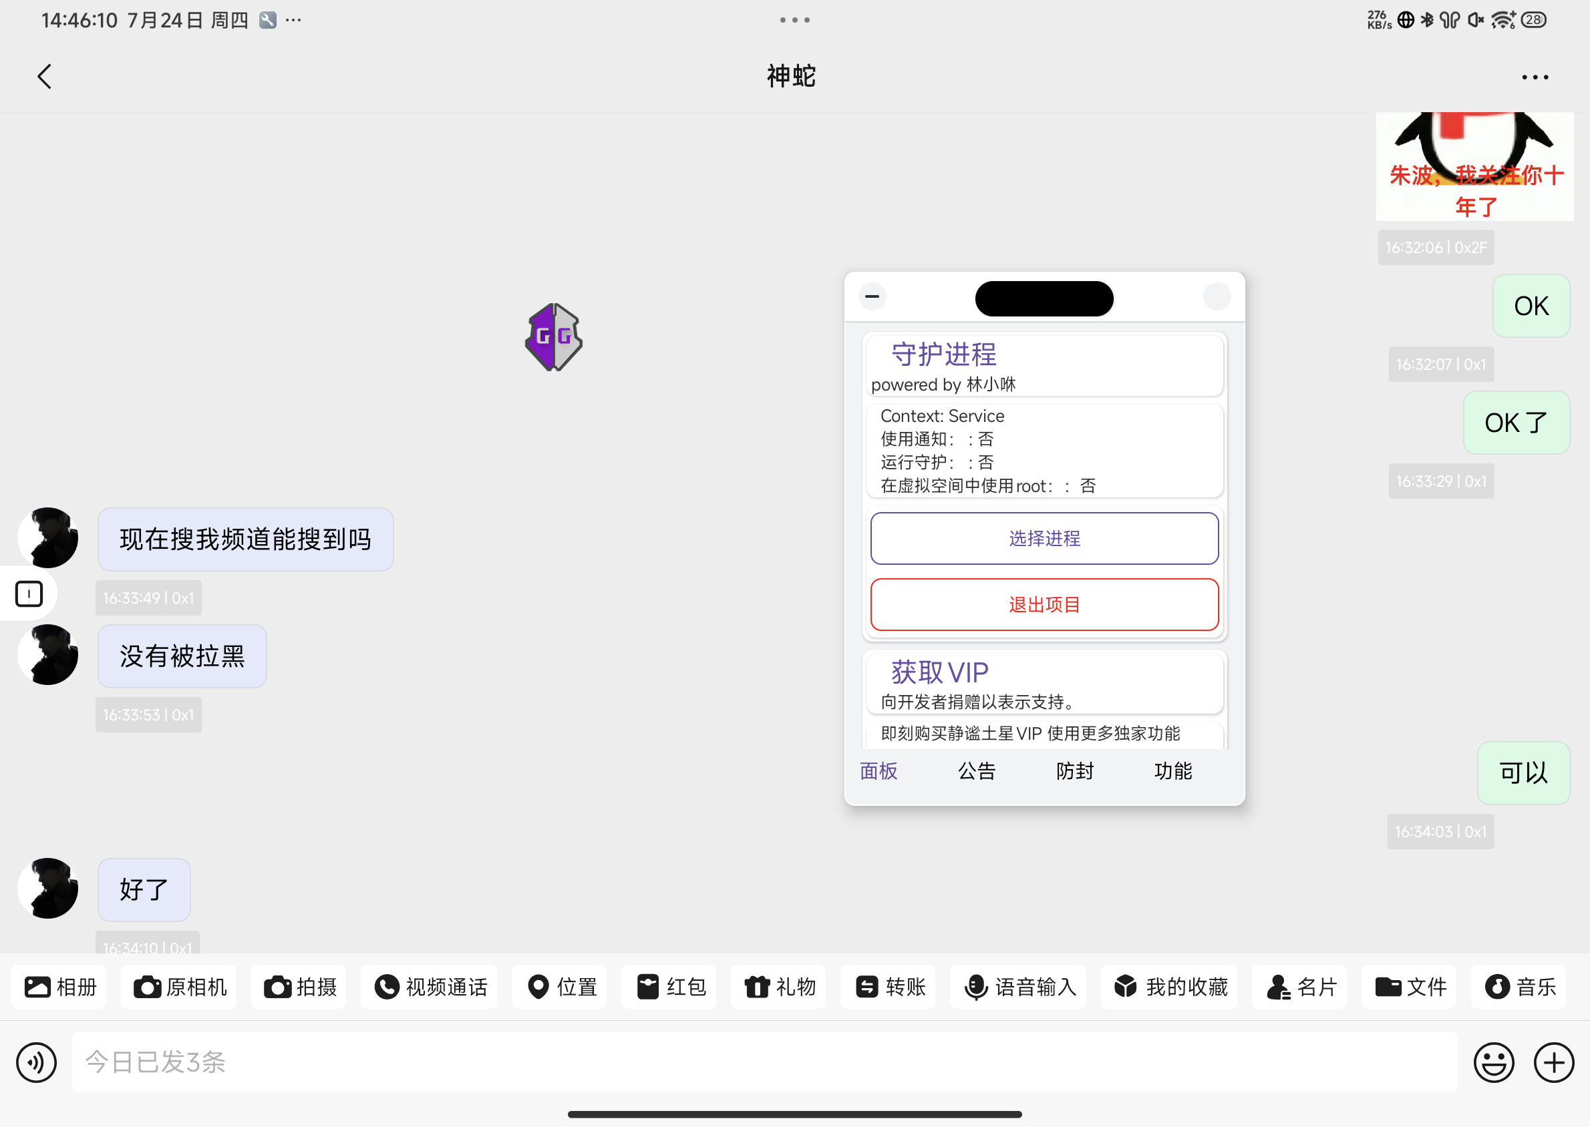The height and width of the screenshot is (1127, 1590).
Task: Tap the 即刻购买静谧土星 VIP text
Action: tap(1030, 734)
